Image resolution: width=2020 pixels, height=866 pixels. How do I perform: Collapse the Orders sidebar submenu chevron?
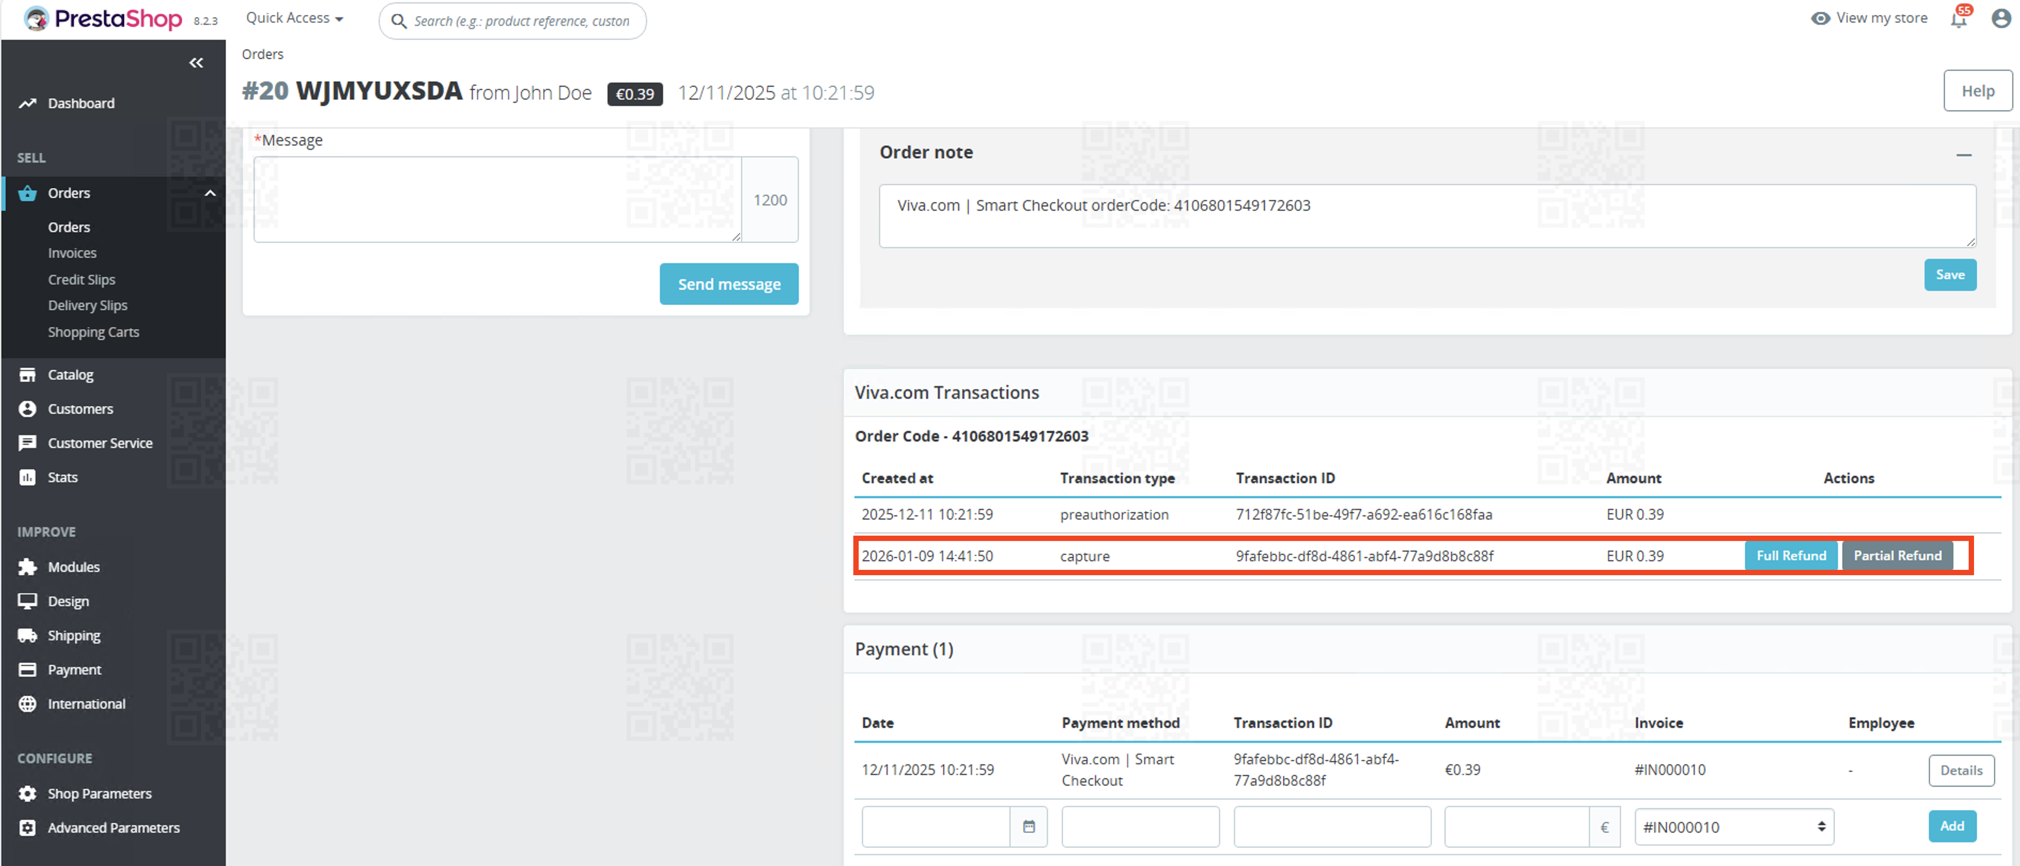[210, 193]
